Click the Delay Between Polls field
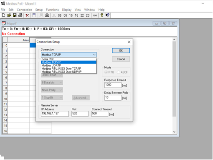The width and height of the screenshot is (213, 160). [113, 97]
